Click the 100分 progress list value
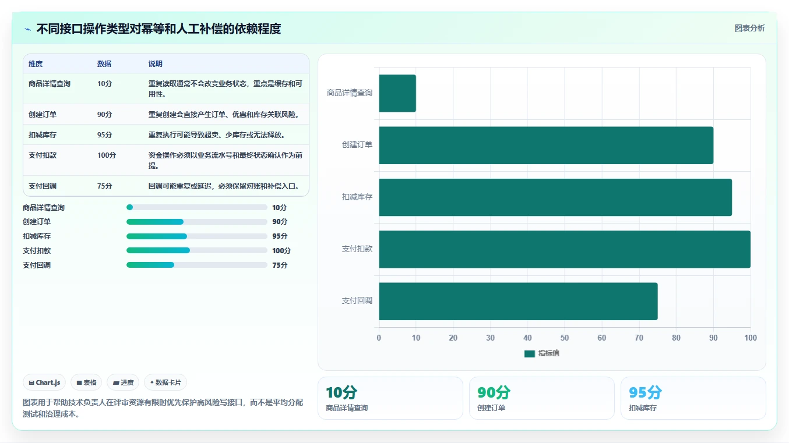This screenshot has width=789, height=443. pos(281,251)
